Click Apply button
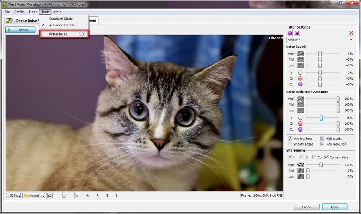Screen dimensions: 361x214 point(334,207)
